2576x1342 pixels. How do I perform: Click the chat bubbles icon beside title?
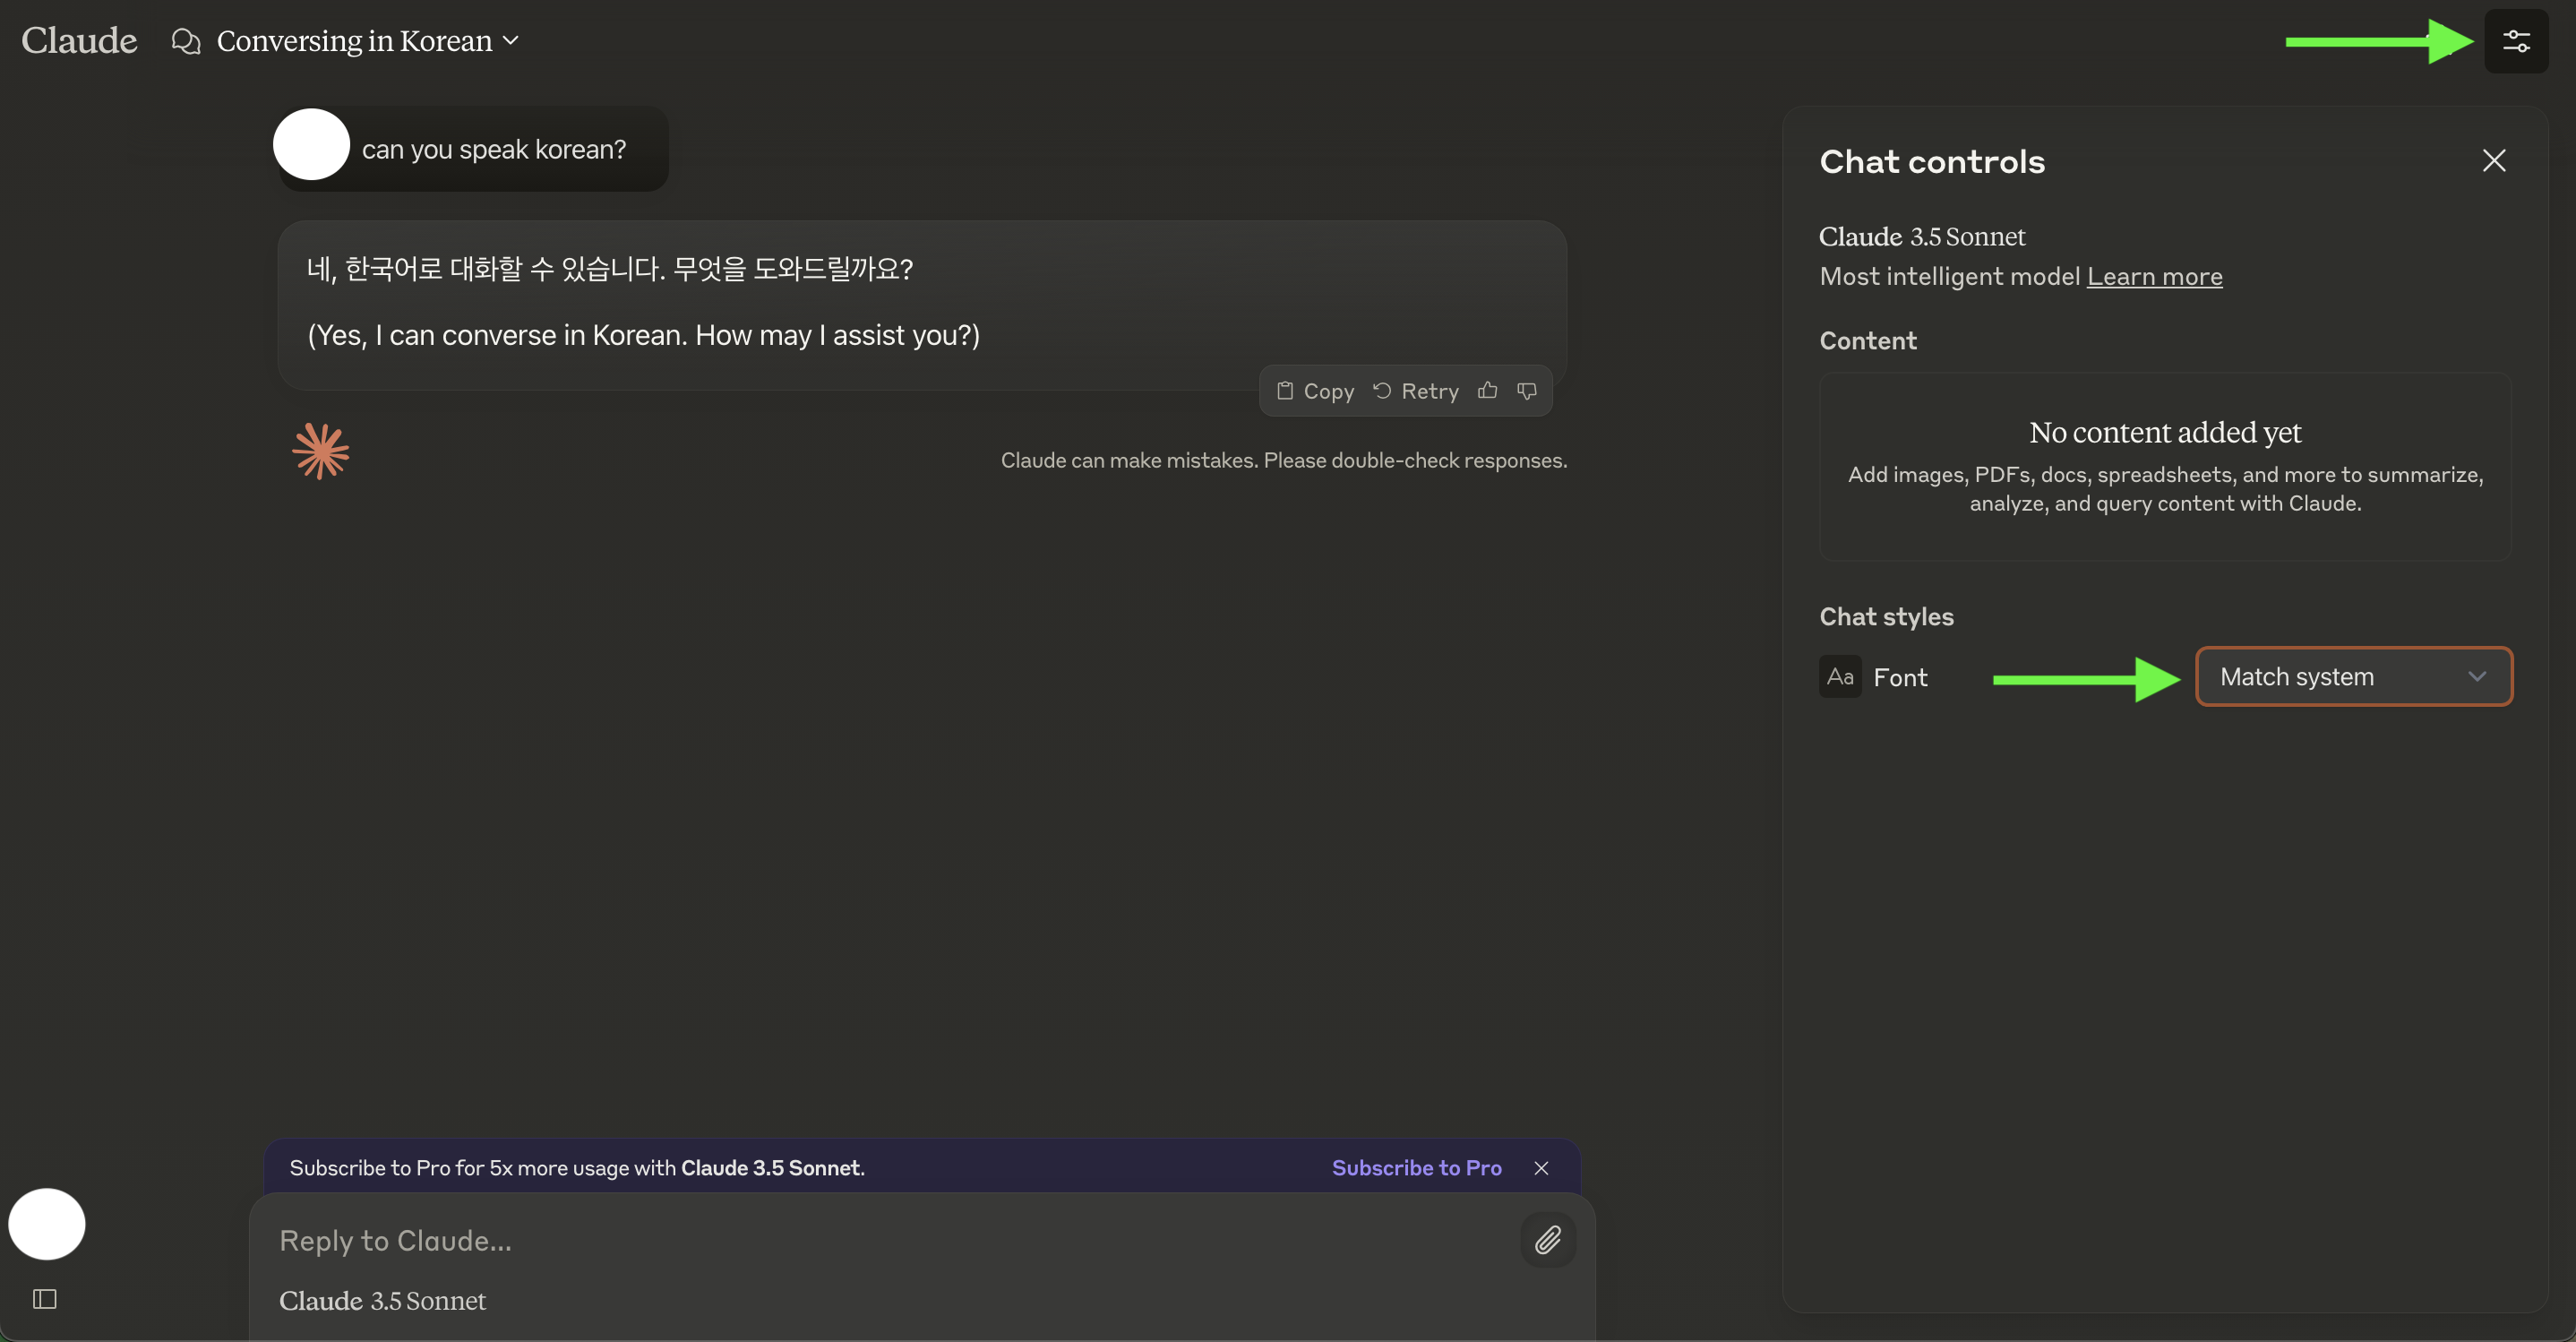[186, 41]
